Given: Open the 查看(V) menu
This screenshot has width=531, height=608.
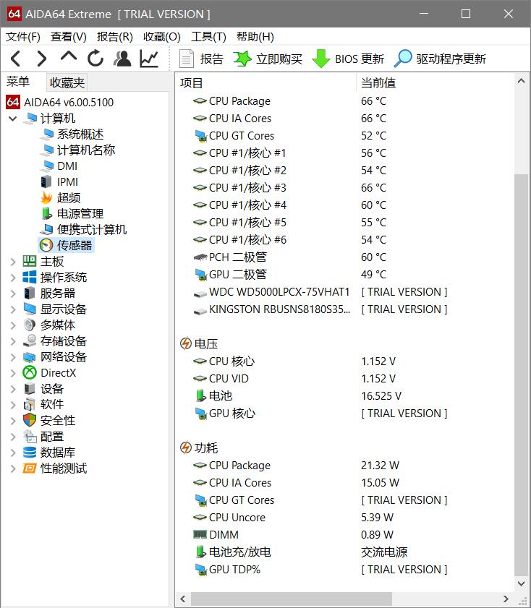Looking at the screenshot, I should [x=68, y=37].
